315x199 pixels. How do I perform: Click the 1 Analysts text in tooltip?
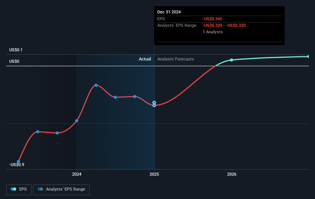(x=213, y=32)
